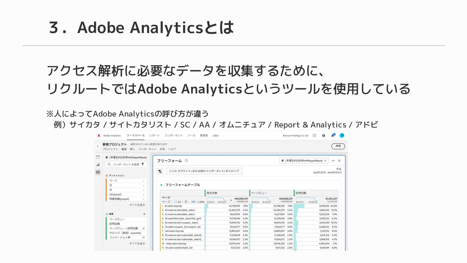Open the コンポーネント top navigation menu

click(173, 136)
